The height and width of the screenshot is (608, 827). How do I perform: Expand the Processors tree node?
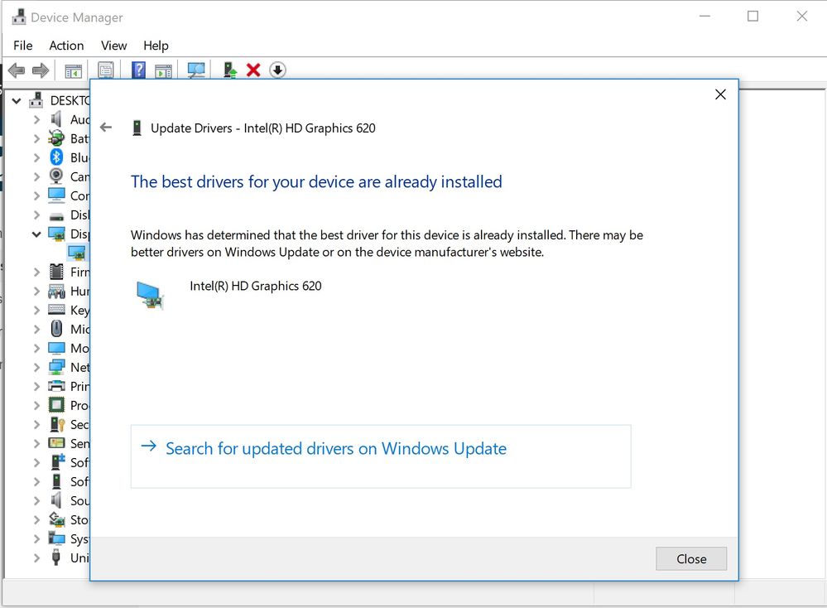click(36, 405)
